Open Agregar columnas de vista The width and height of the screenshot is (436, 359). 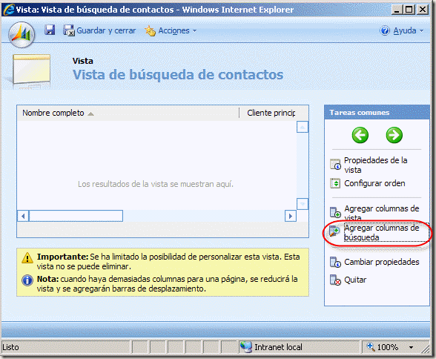click(381, 213)
